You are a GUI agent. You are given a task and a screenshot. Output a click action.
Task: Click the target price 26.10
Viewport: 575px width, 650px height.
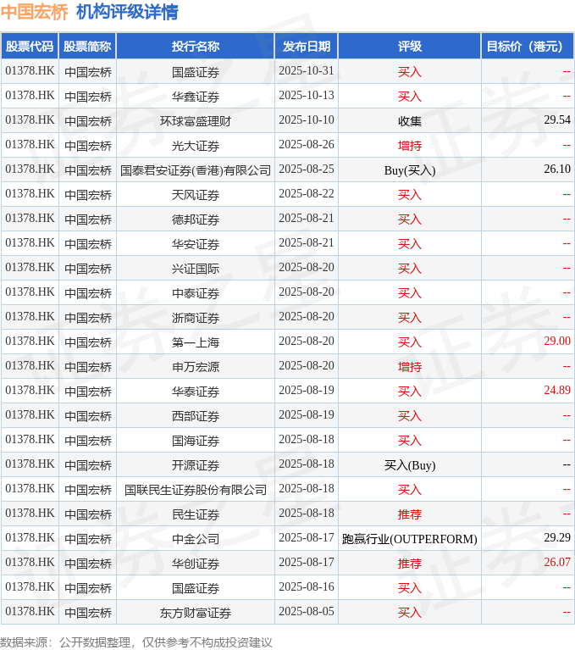pyautogui.click(x=557, y=169)
